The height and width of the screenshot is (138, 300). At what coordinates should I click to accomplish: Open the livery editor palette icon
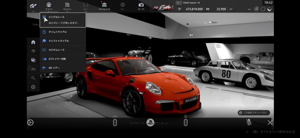[x=33, y=51]
